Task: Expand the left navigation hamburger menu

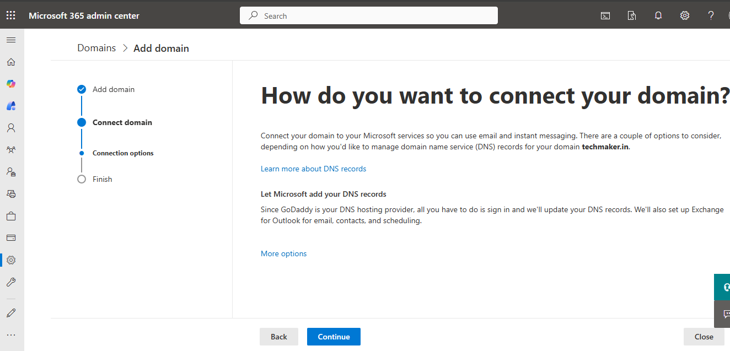Action: tap(11, 40)
